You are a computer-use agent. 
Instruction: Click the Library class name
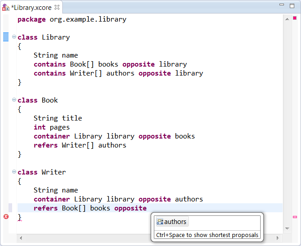click(x=56, y=37)
